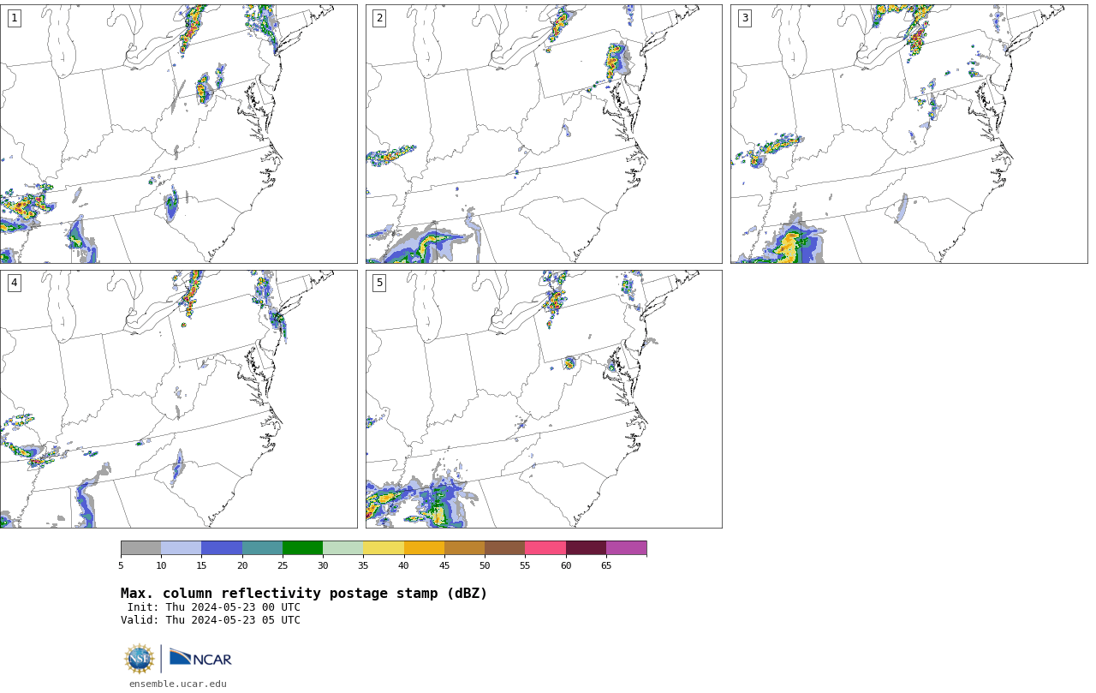1096x693 pixels.
Task: Click the purple 65+ dBZ swatch
Action: click(x=626, y=548)
